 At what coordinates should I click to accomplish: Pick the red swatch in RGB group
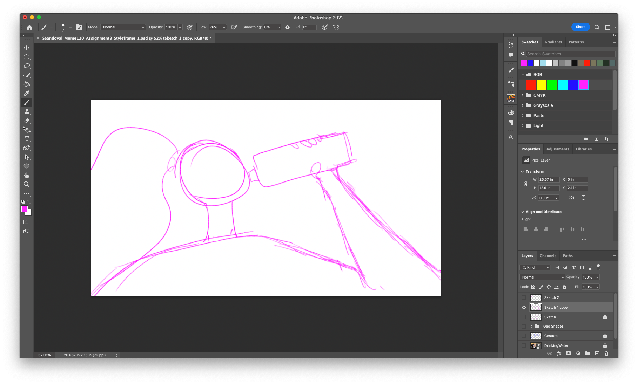click(531, 85)
